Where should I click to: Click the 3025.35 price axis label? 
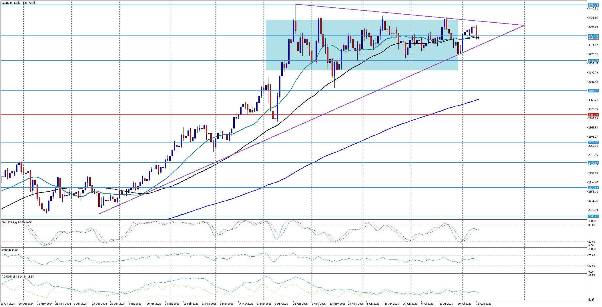click(x=593, y=109)
